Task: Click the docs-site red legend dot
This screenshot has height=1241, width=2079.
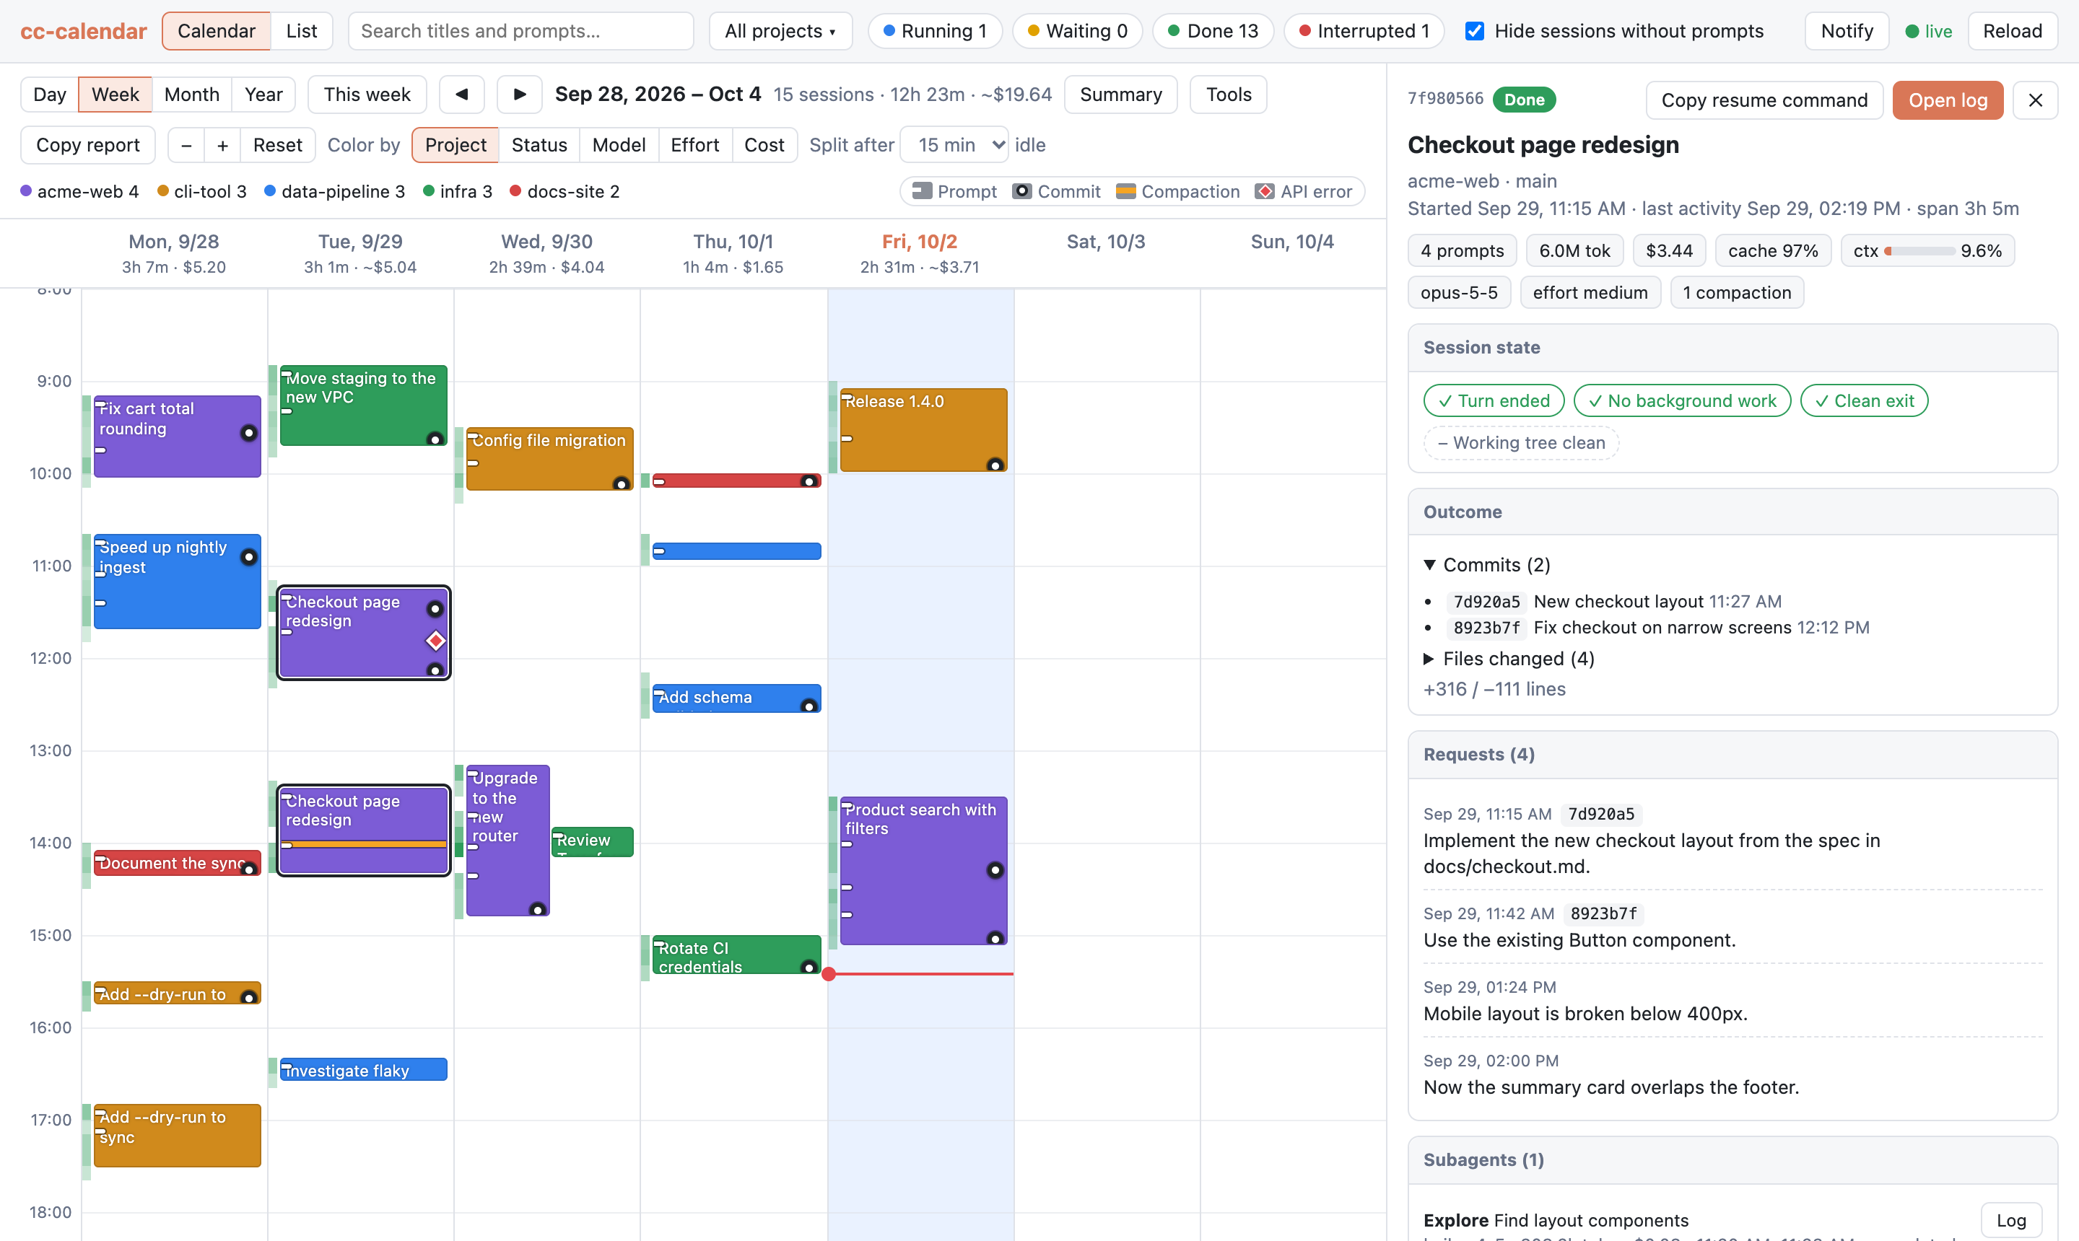Action: [515, 190]
